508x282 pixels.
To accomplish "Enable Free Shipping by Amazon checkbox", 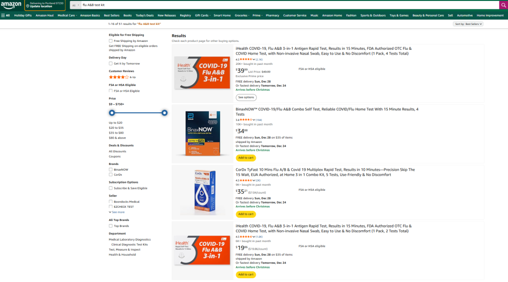I will (111, 41).
